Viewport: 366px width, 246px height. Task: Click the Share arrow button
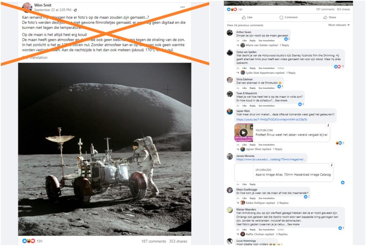pos(330,17)
